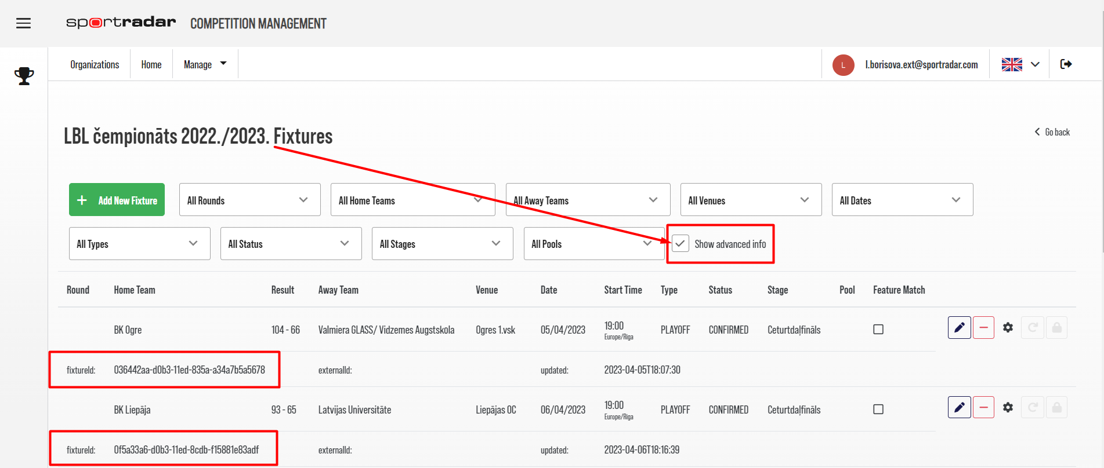This screenshot has width=1104, height=468.
Task: Click the refresh icon in the BK Liepāja row
Action: [x=1033, y=408]
